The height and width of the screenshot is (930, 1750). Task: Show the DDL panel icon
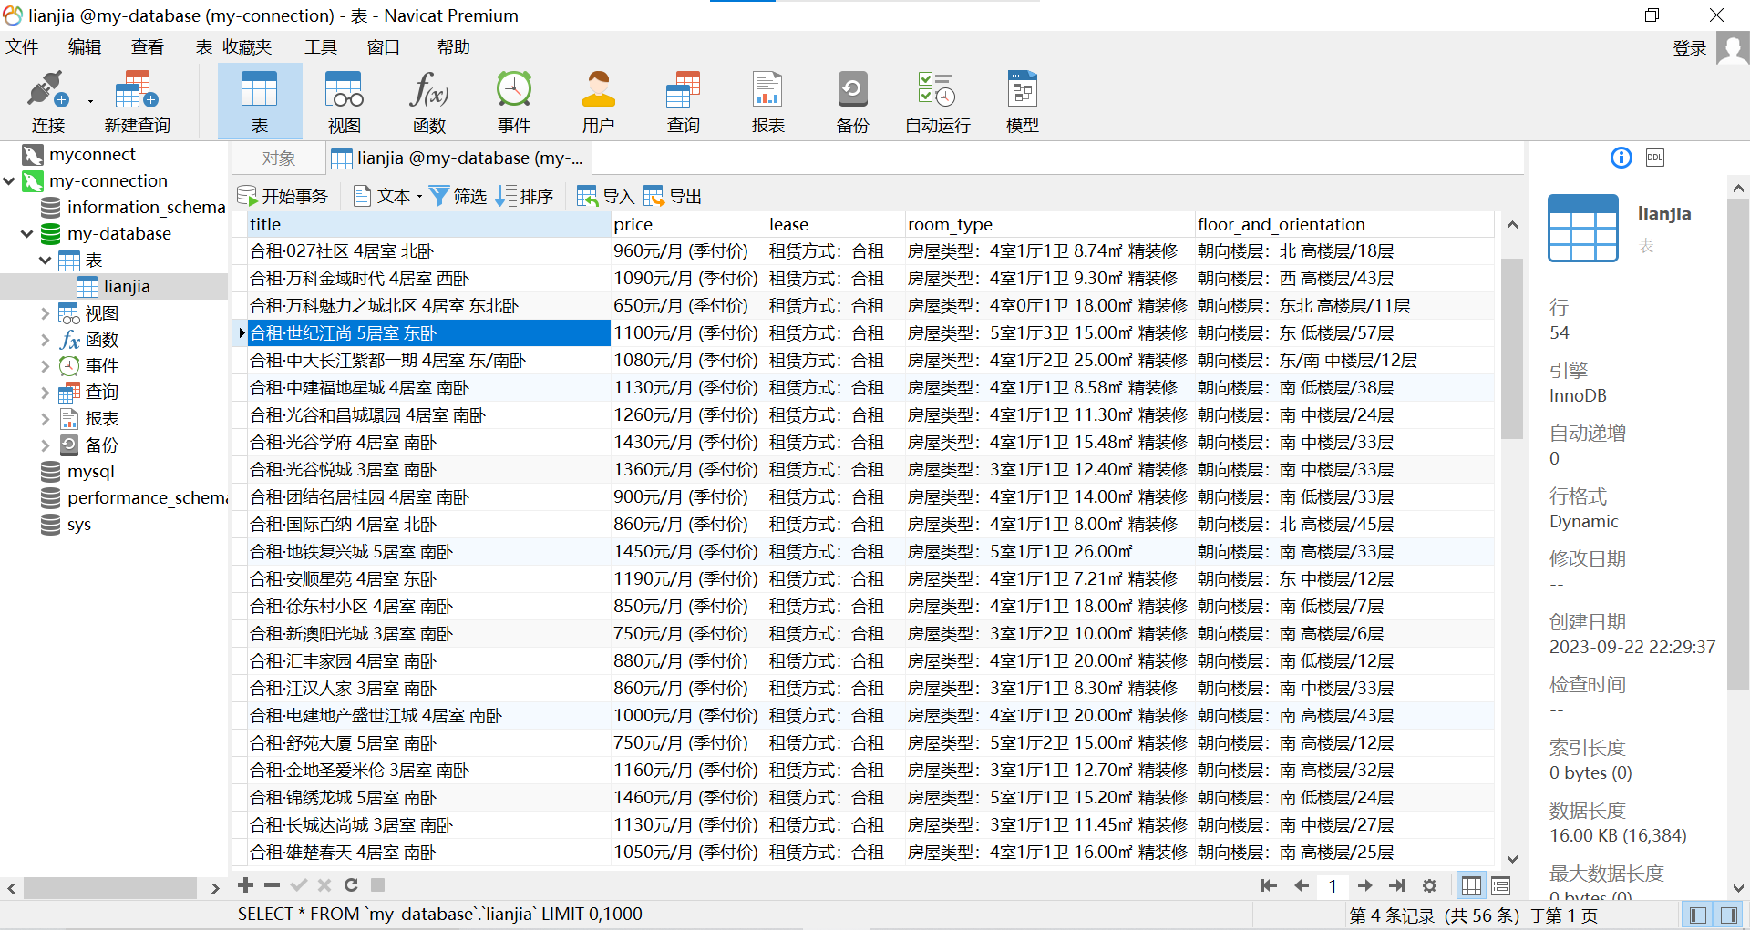coord(1655,158)
